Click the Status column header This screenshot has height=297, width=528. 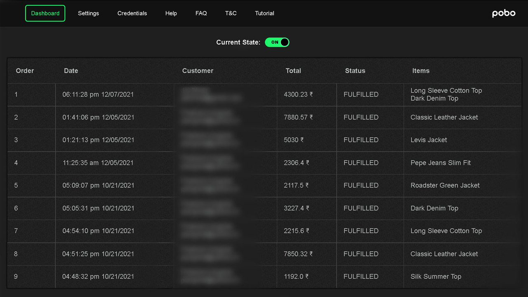point(355,71)
